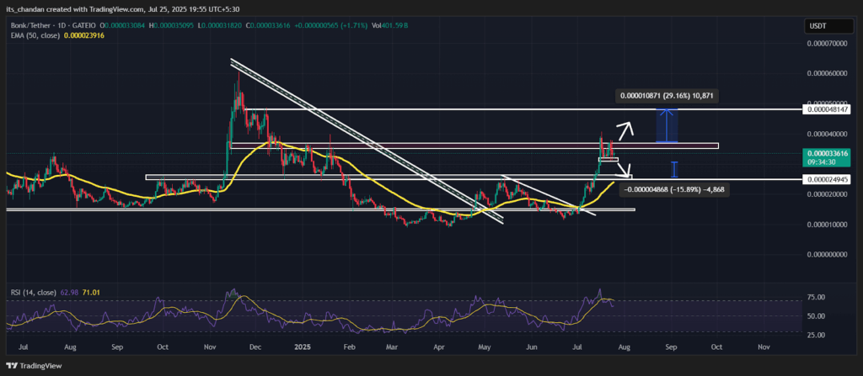Click the 29.16% measurement label
This screenshot has height=376, width=863.
(666, 96)
